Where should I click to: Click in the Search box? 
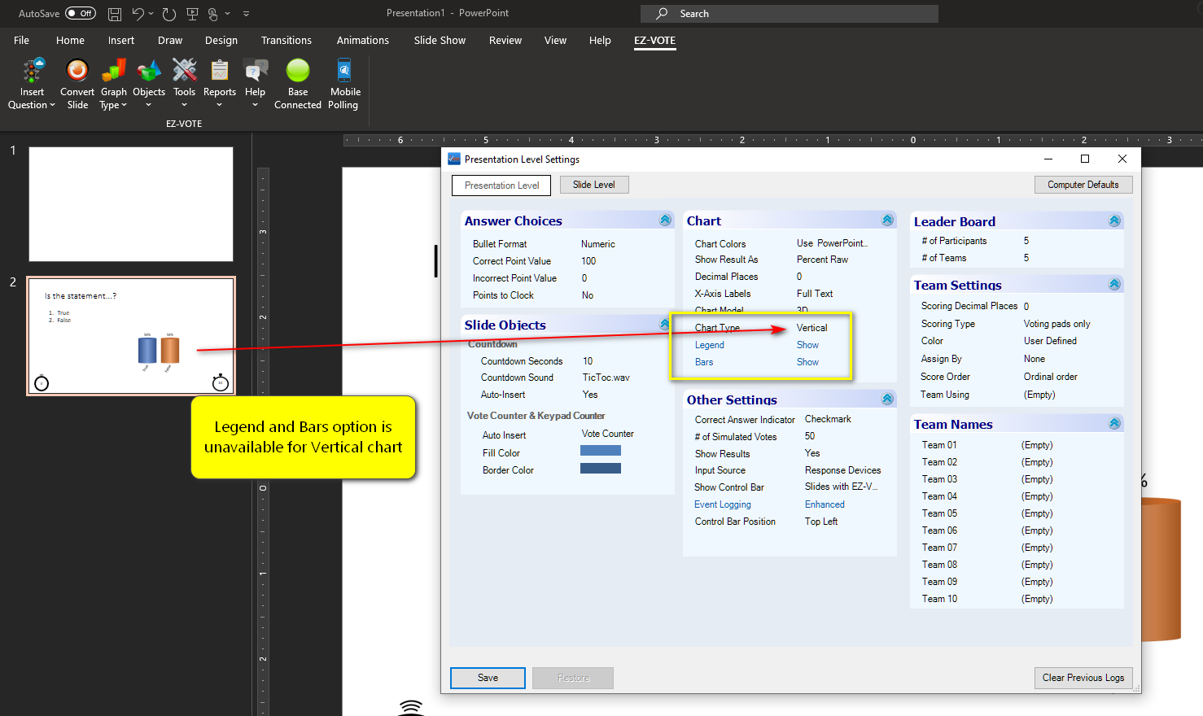pos(790,14)
